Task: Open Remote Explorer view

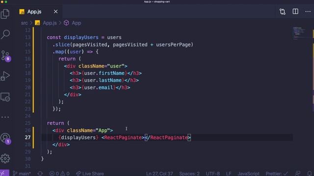Action: [x=5, y=97]
